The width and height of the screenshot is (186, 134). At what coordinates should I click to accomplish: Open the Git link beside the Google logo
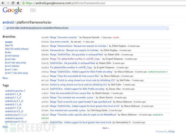pyautogui.click(x=32, y=10)
